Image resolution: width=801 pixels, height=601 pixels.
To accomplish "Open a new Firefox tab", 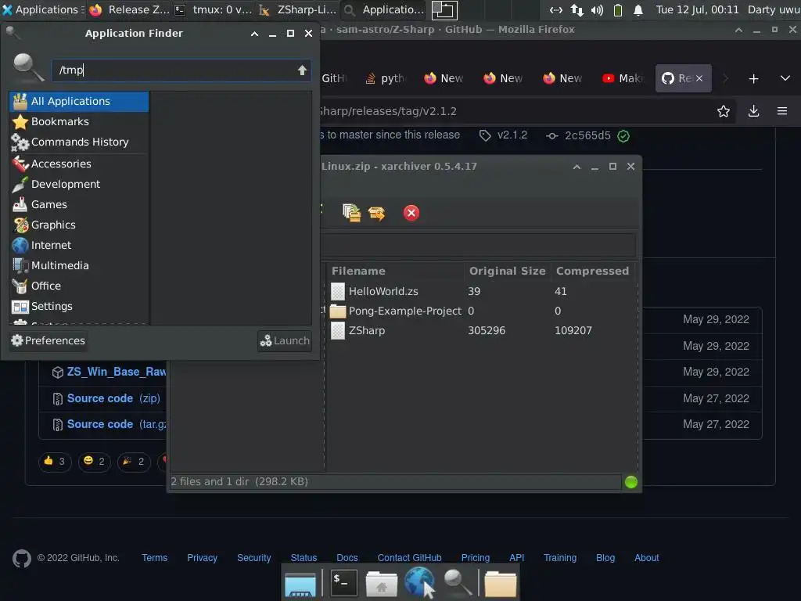I will coord(753,79).
